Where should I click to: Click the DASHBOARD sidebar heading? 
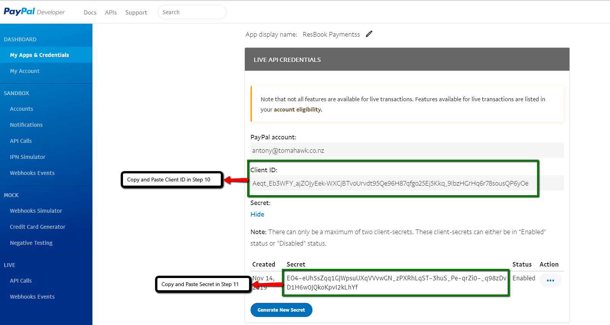(x=20, y=39)
